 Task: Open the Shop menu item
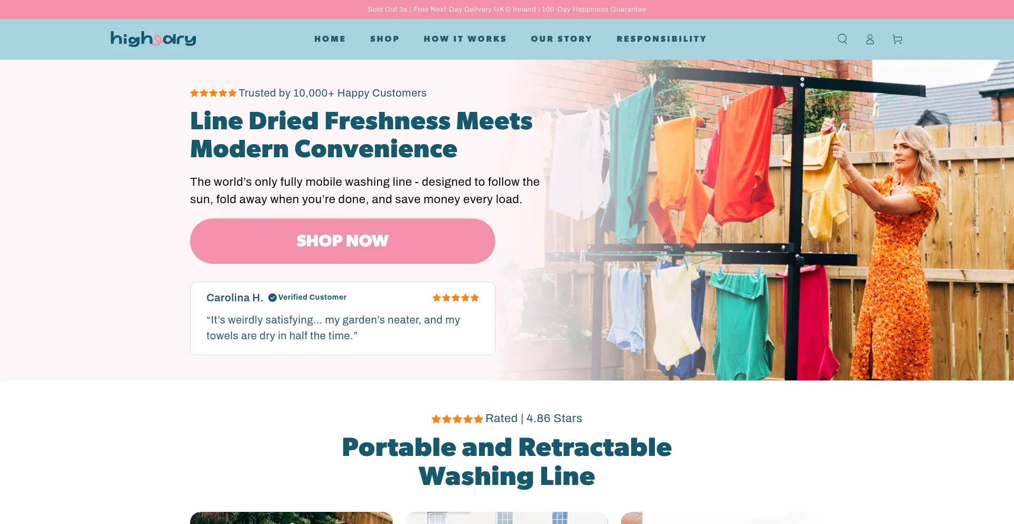tap(385, 39)
